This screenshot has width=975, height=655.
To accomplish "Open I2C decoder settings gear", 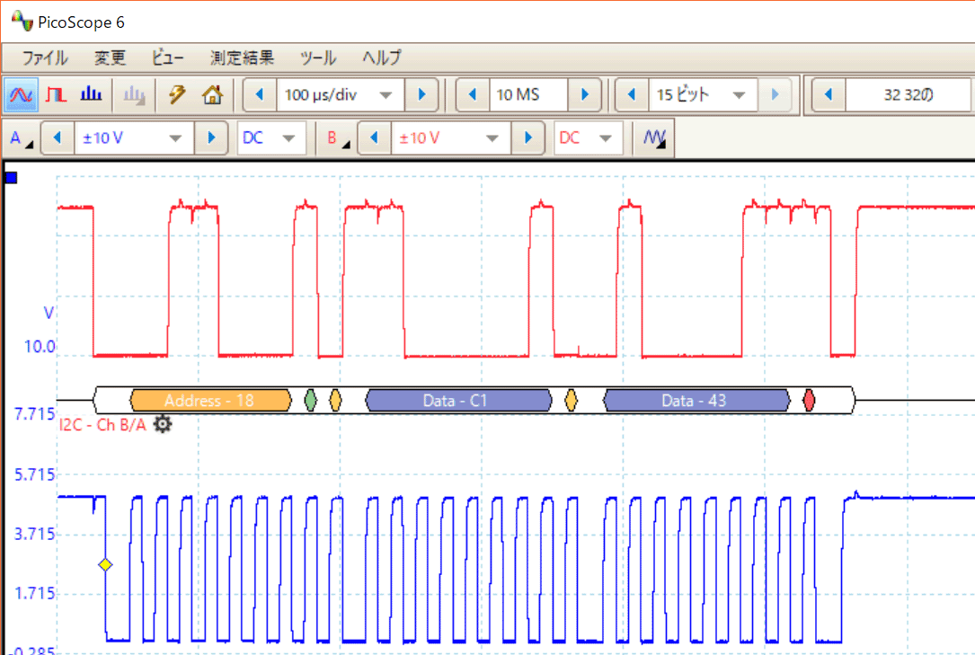I will pos(162,424).
